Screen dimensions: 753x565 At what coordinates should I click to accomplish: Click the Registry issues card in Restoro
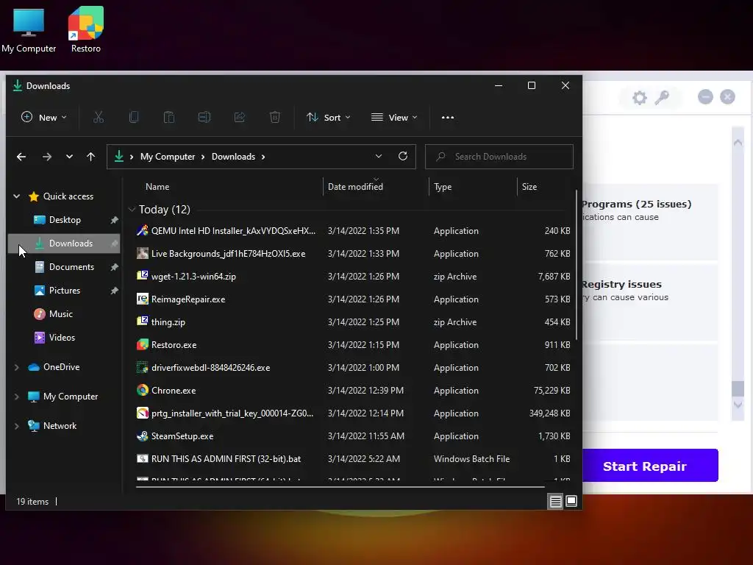click(650, 302)
